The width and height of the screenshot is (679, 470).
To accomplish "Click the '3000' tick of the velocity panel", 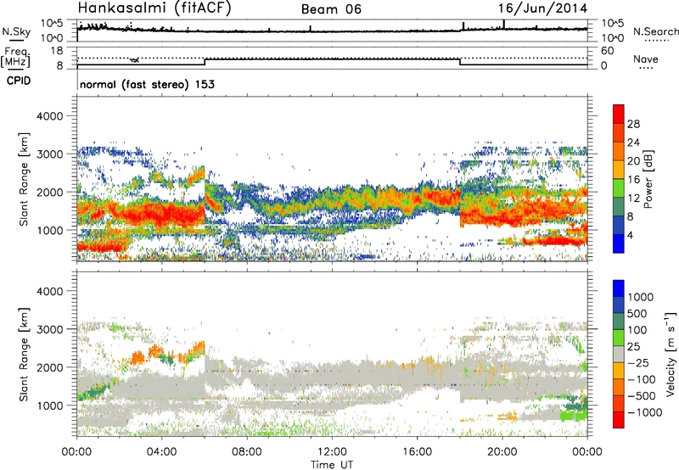I will tap(49, 329).
